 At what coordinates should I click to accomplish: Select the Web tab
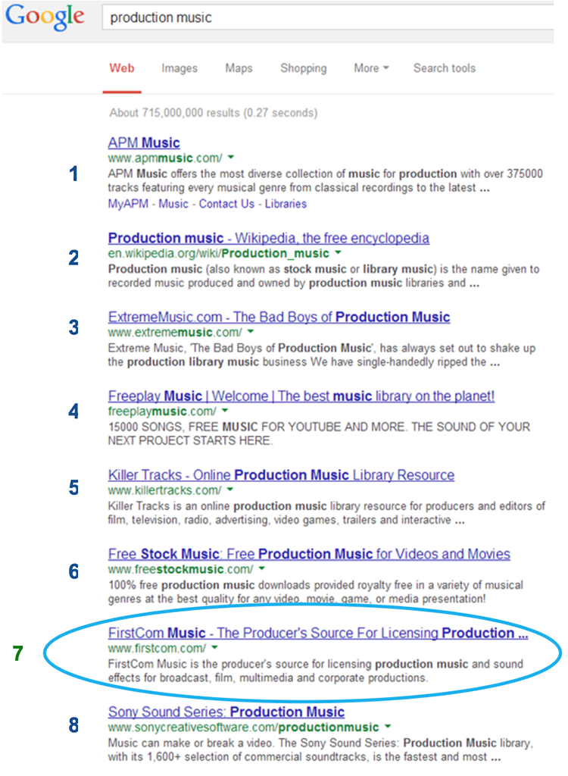[122, 68]
